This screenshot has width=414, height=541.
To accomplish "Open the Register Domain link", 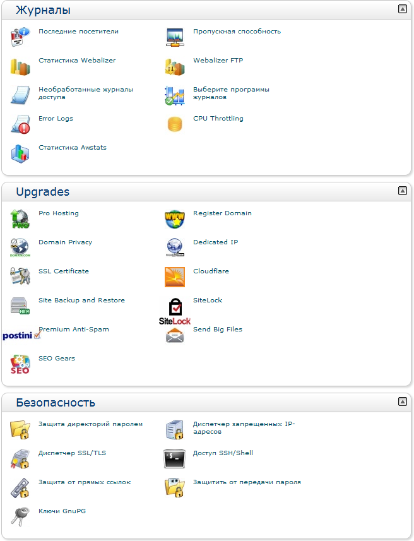I will click(x=222, y=213).
